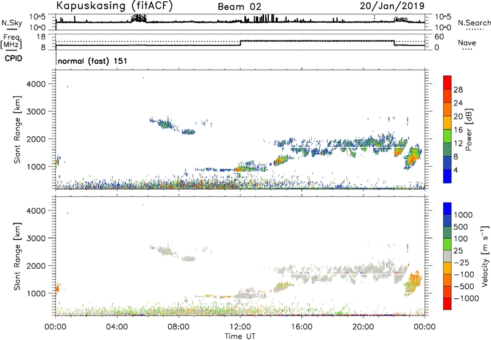Click the '18' frequency tick label
491x340 pixels.
tap(41, 37)
